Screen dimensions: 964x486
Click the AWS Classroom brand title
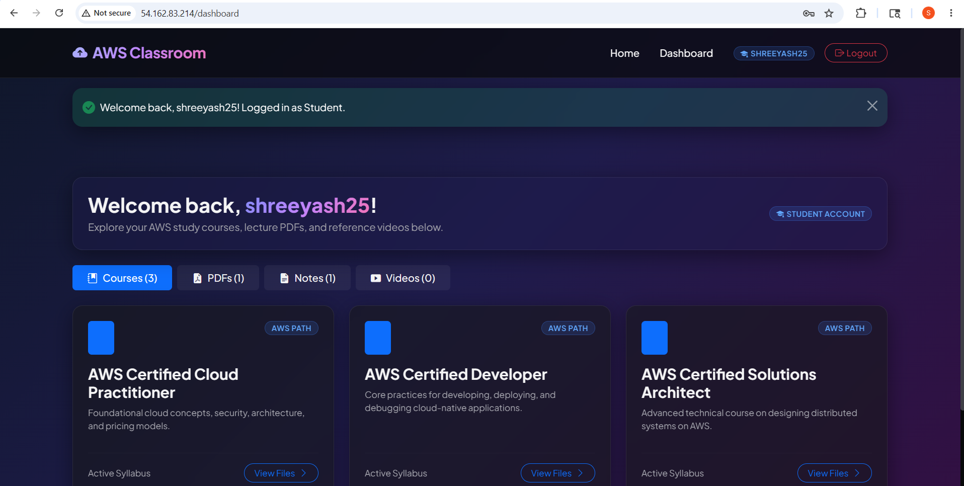[x=149, y=53]
